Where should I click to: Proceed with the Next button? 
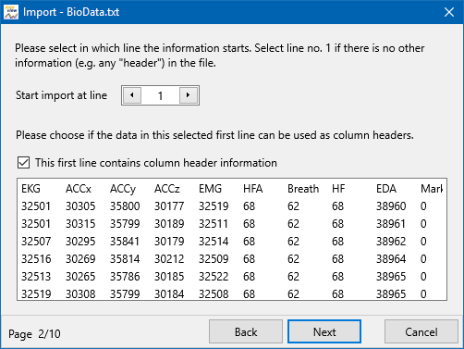(x=324, y=331)
